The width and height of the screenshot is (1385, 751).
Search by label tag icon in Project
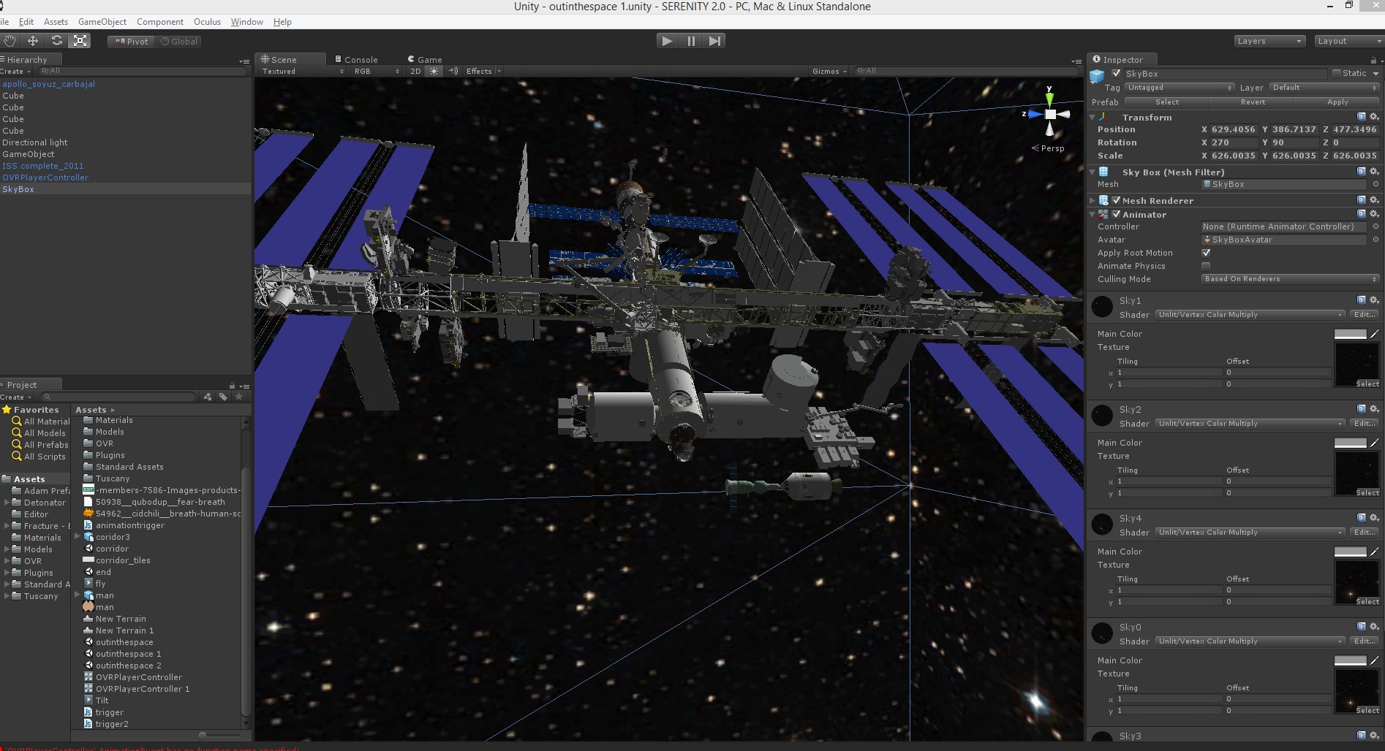click(x=223, y=397)
